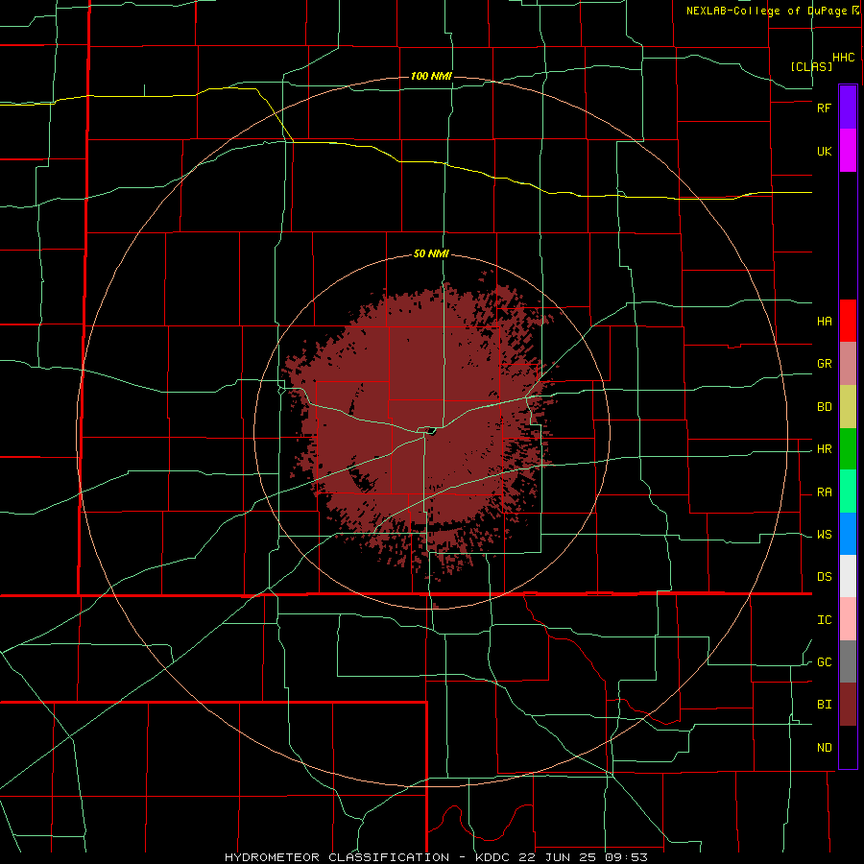
Task: Select the GR pink-tan legend swatch
Action: click(848, 363)
